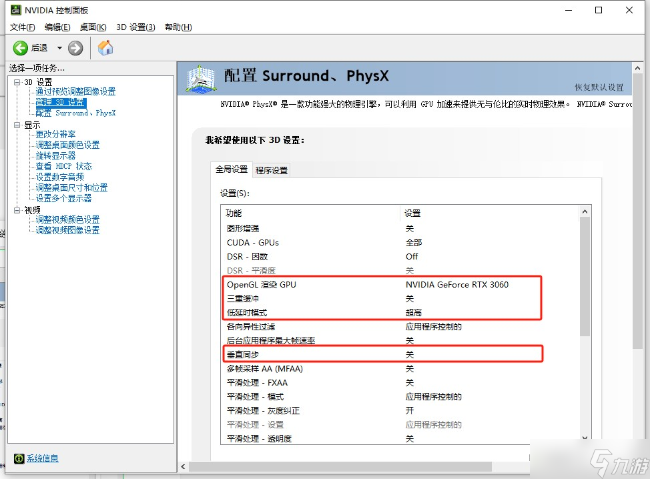
Task: Open 设置数字音频 task
Action: tap(59, 177)
